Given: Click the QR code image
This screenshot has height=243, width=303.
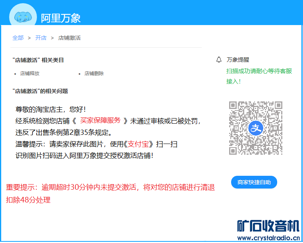Looking at the screenshot, I should [256, 128].
